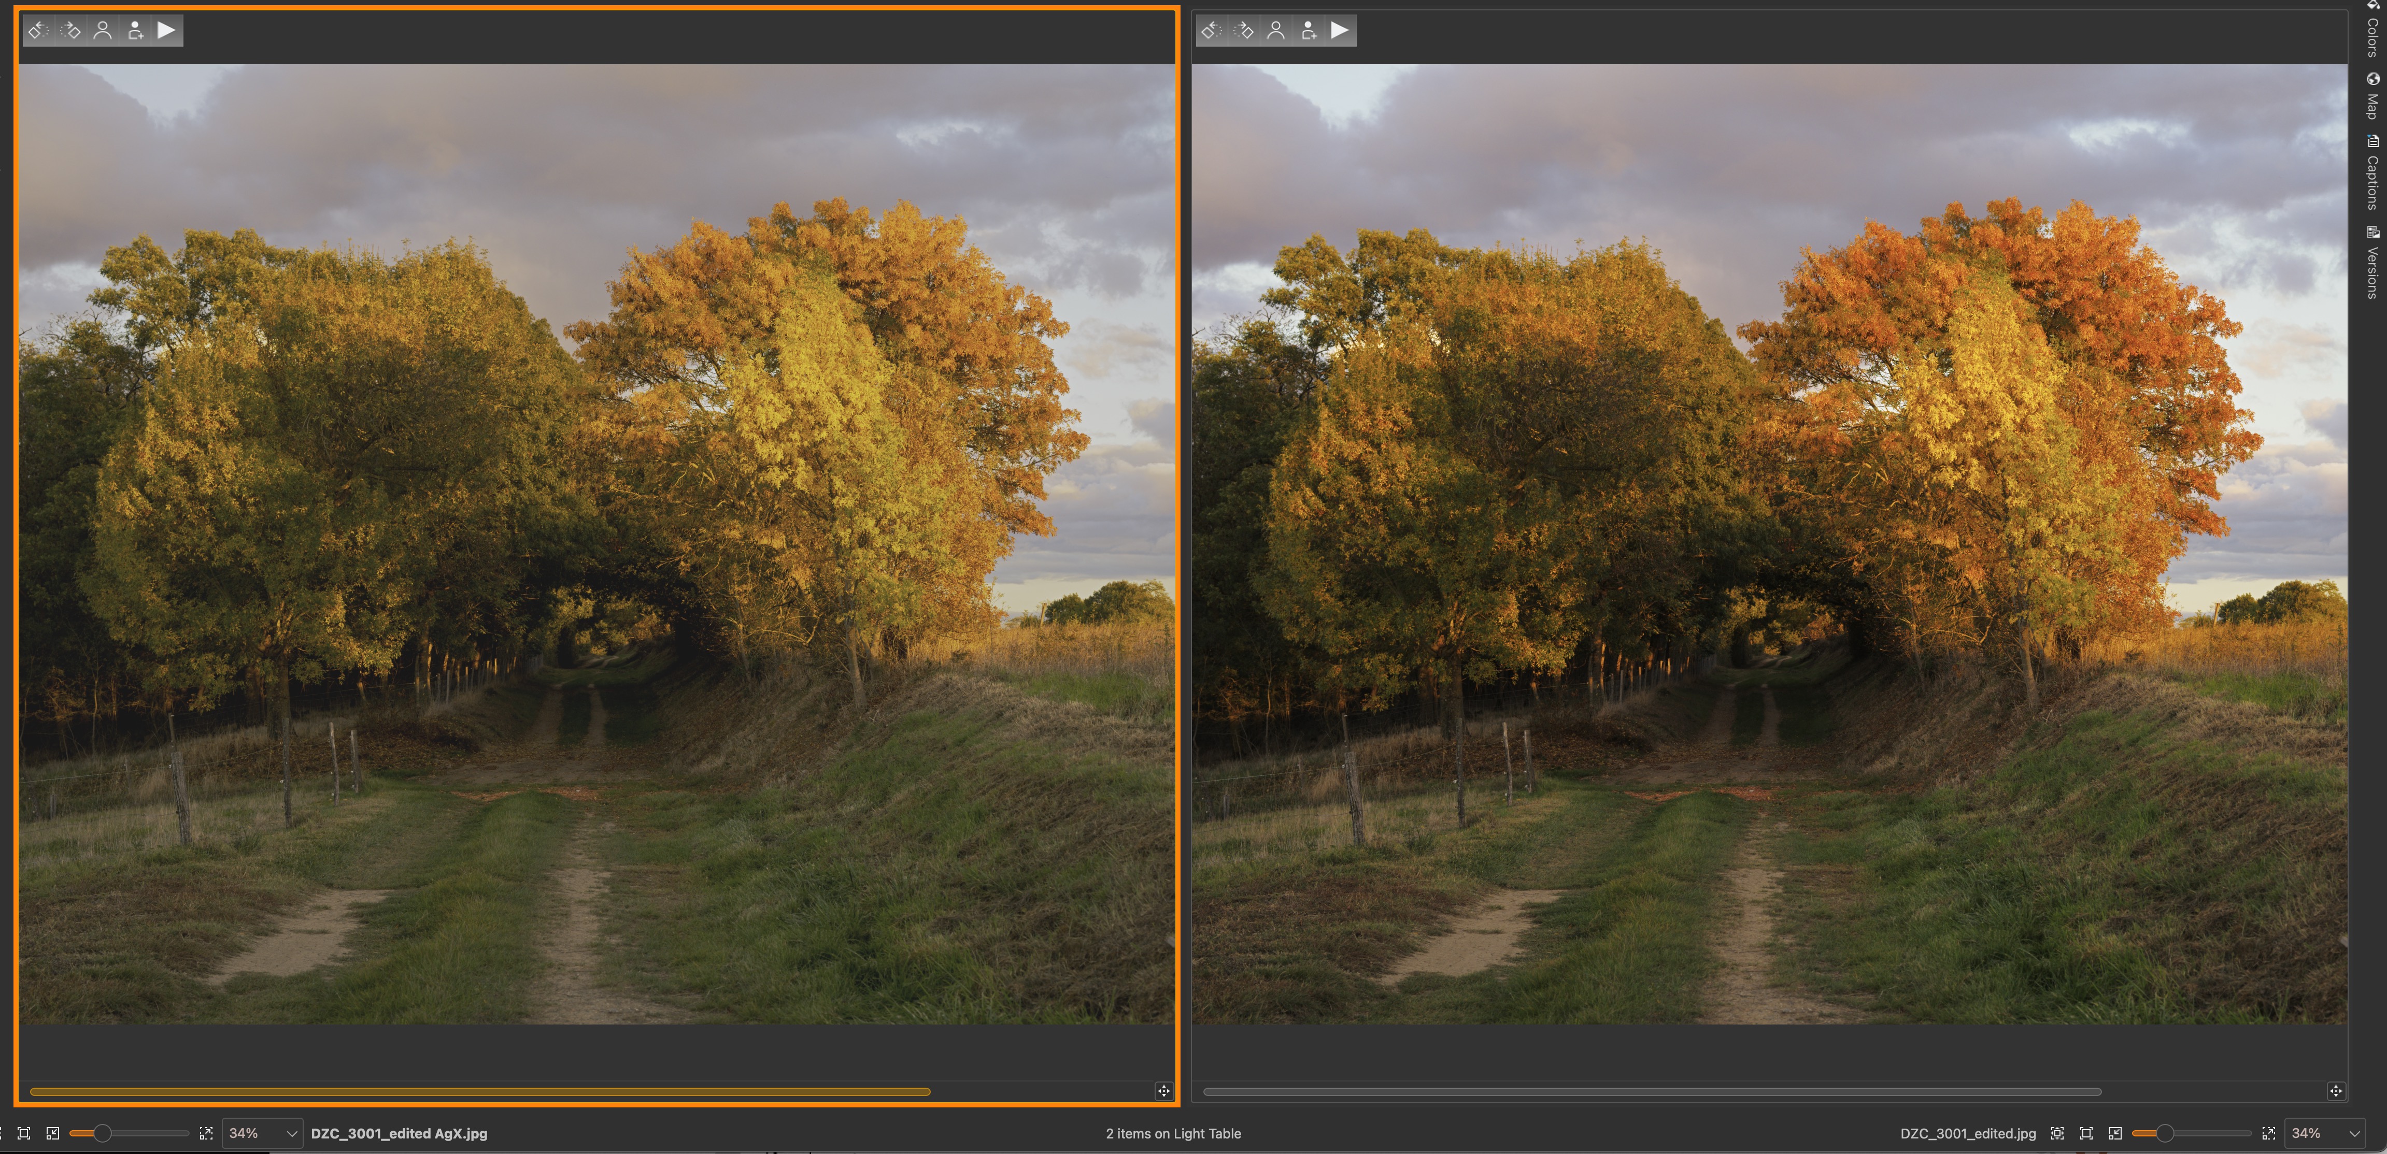Start slideshow from right preview toolbar
This screenshot has height=1154, width=2387.
[1340, 31]
